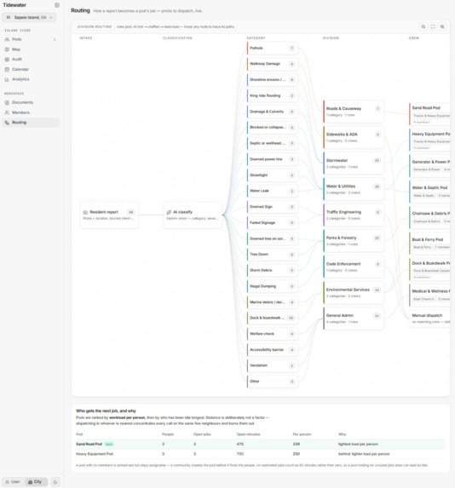Click the Documents file icon

[x=7, y=102]
